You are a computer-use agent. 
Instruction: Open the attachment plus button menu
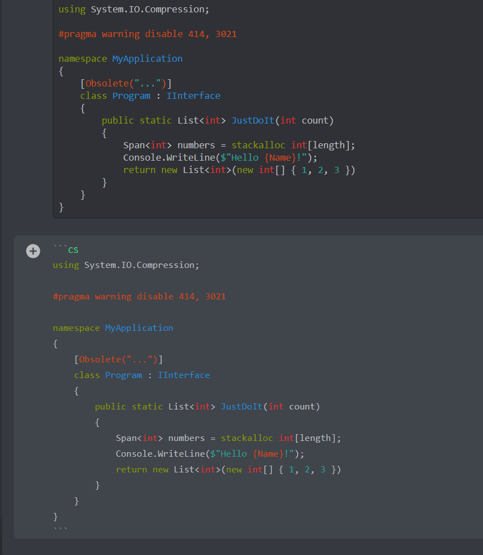point(33,251)
